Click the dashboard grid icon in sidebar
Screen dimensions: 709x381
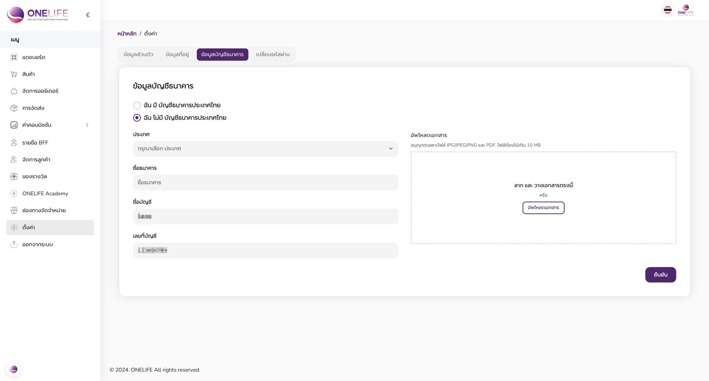[14, 57]
